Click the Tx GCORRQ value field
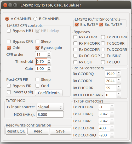132x144 pixels. (104, 114)
